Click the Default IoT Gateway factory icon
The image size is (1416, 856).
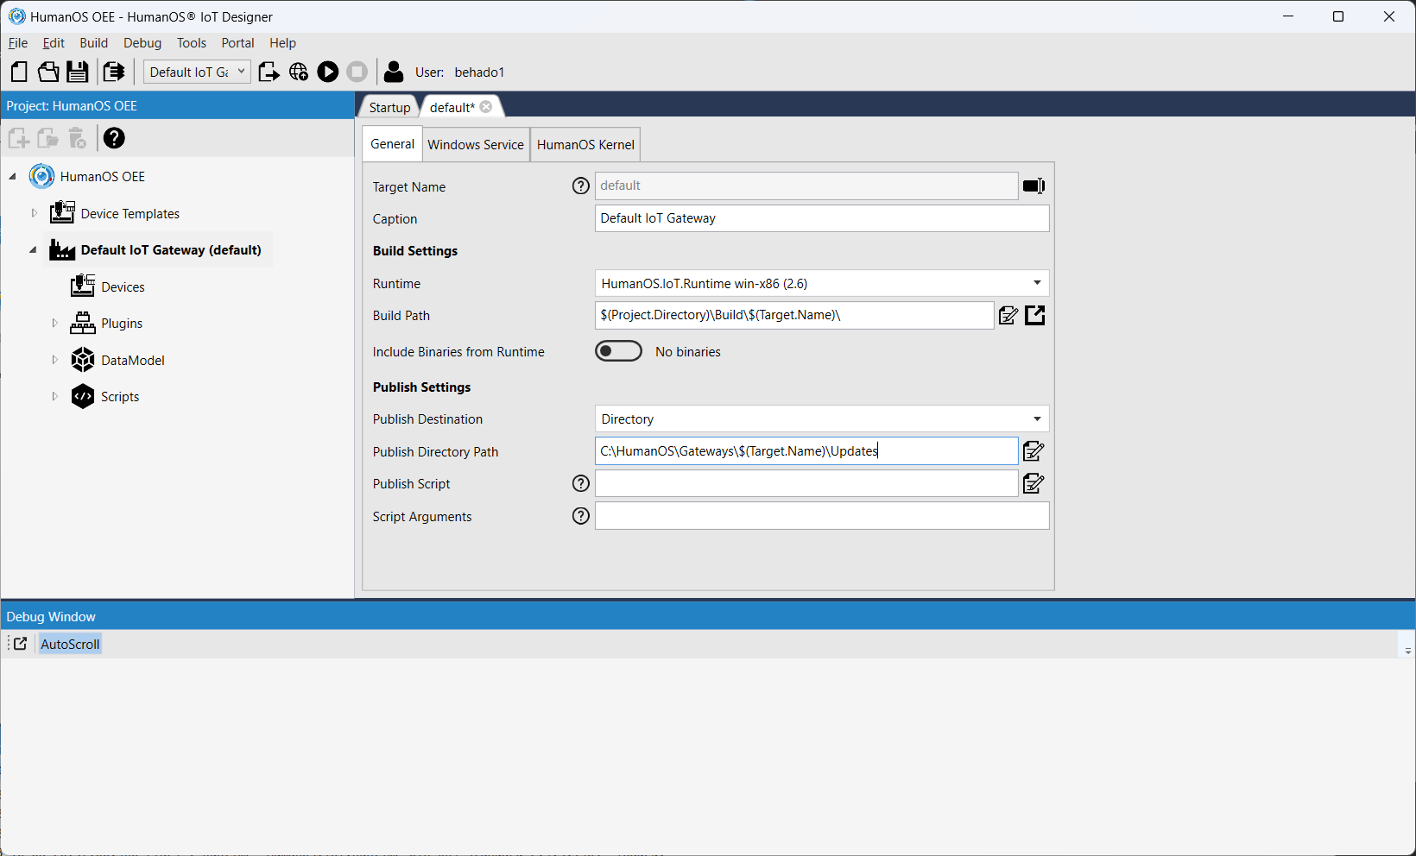tap(62, 249)
